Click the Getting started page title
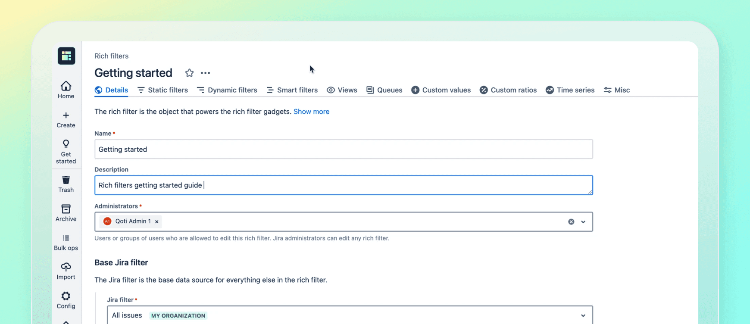 (133, 73)
